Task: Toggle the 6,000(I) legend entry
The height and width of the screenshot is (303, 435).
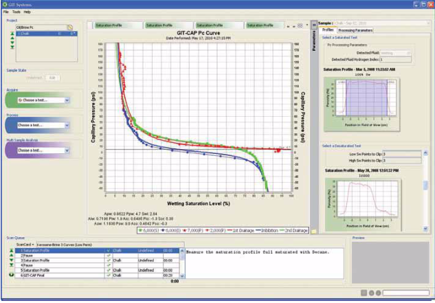Action: (x=171, y=231)
